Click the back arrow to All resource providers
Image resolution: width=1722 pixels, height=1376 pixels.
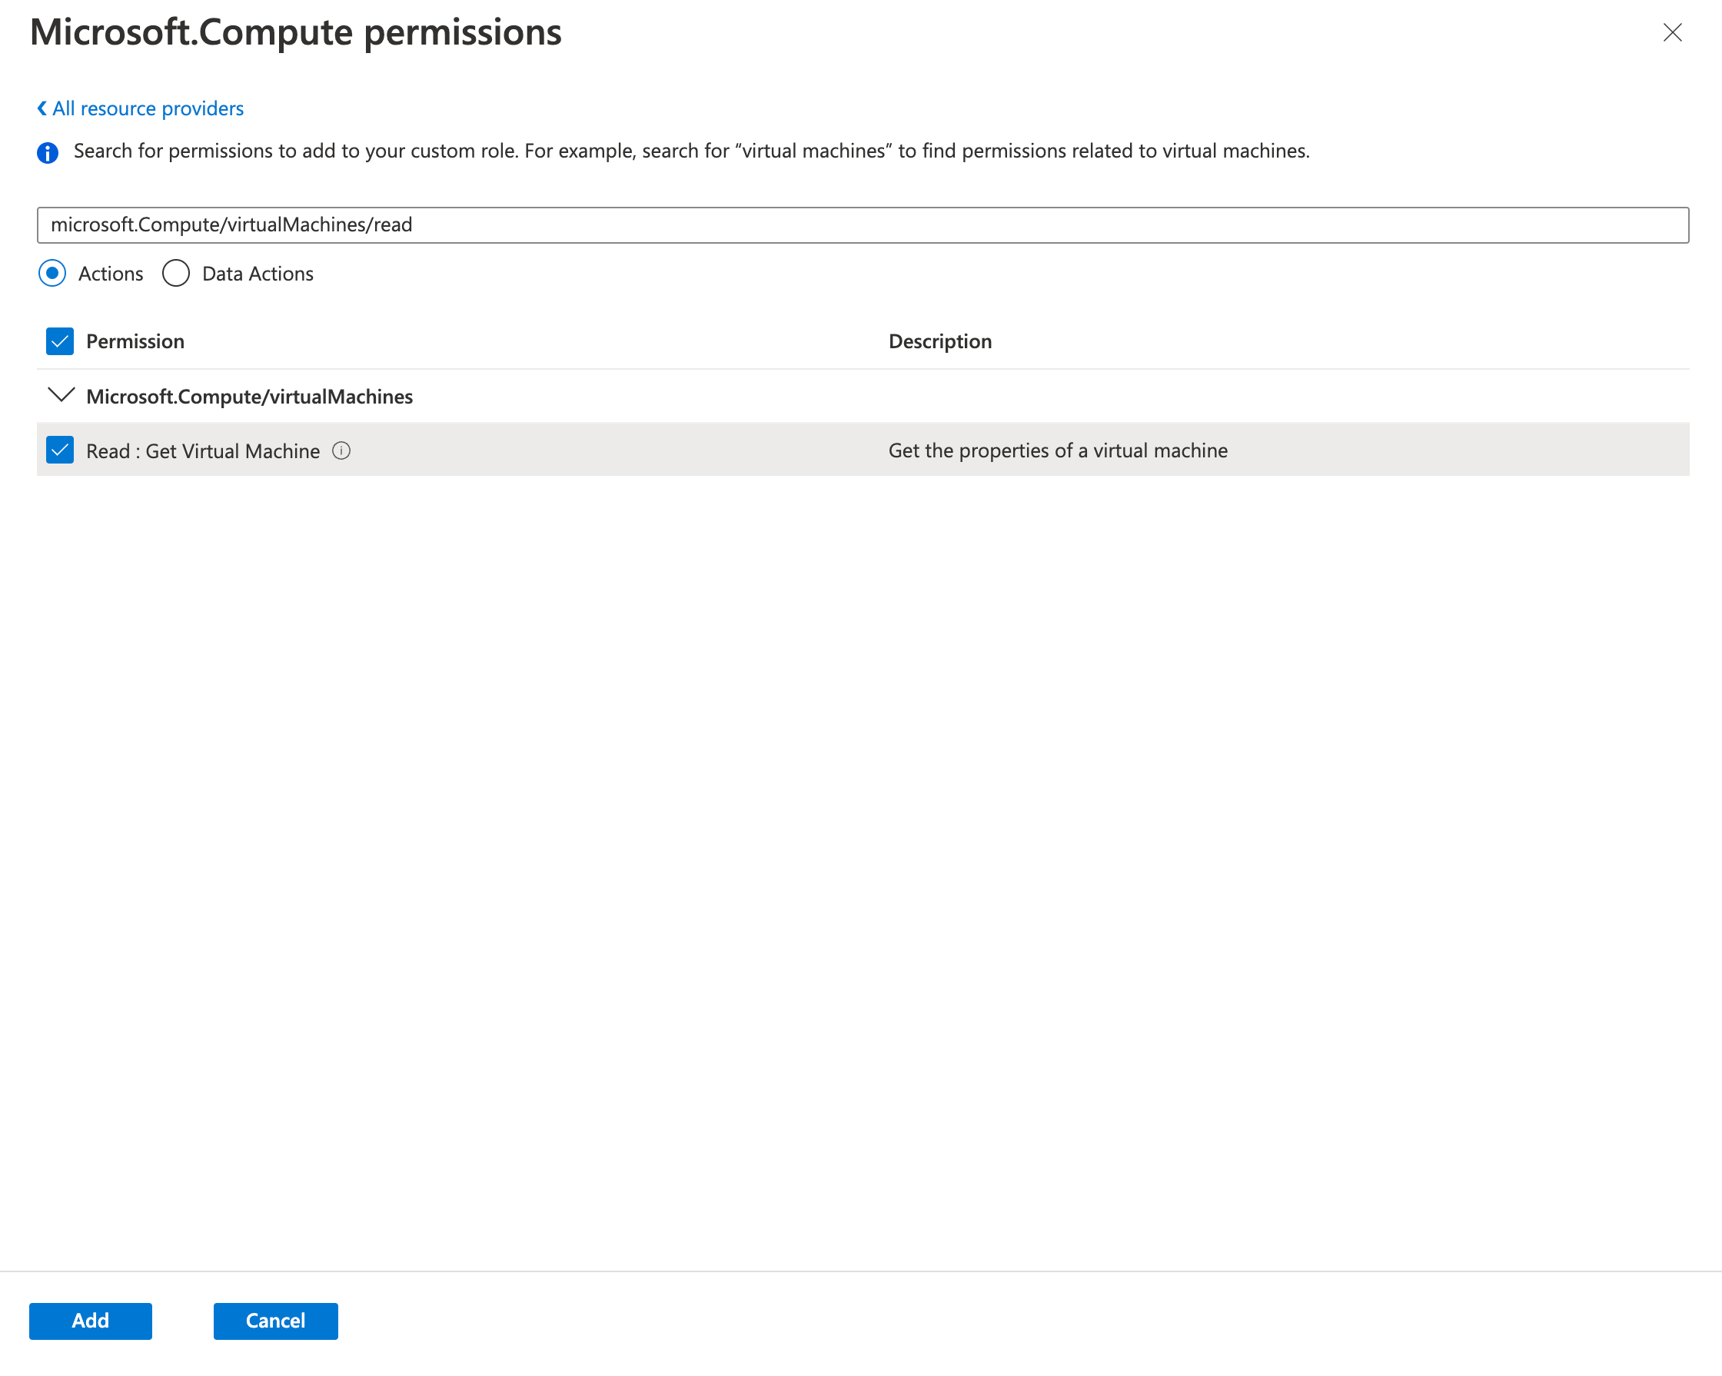click(x=41, y=108)
